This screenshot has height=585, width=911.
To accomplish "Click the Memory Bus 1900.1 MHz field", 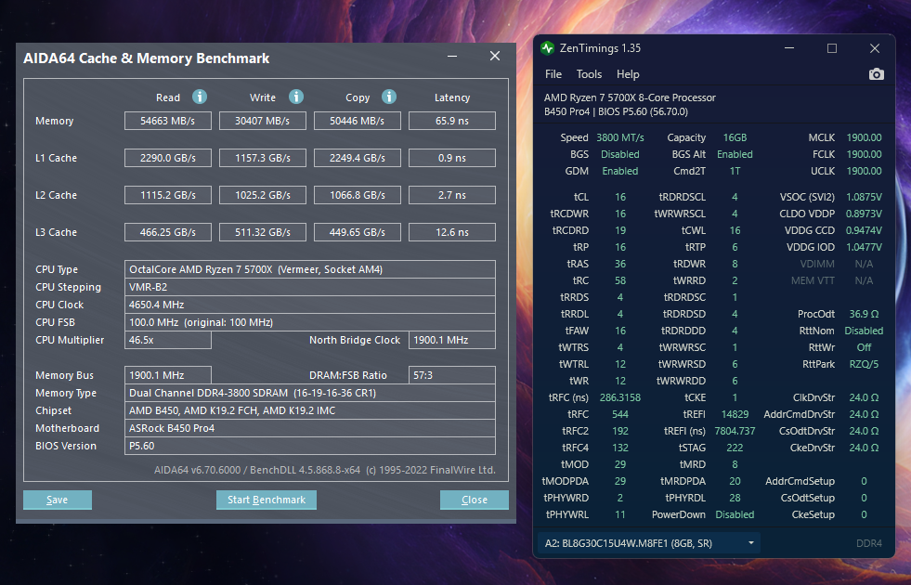I will coord(168,375).
